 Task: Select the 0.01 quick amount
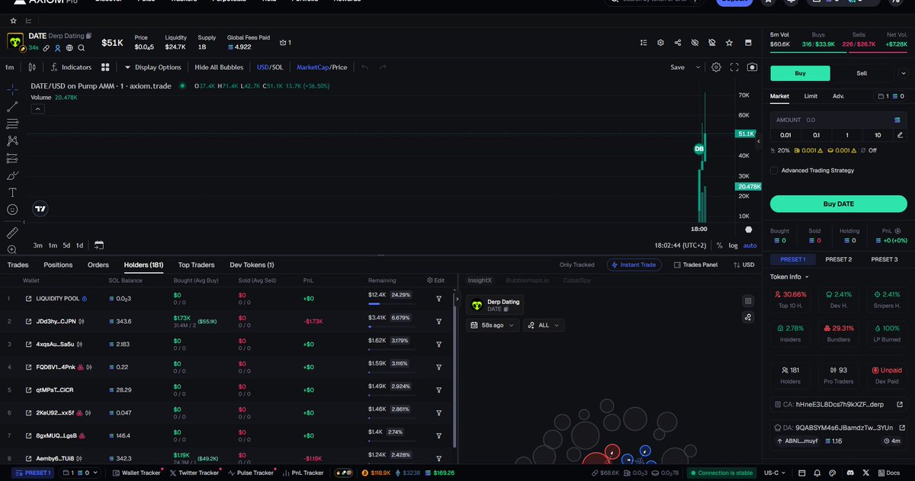(x=785, y=135)
